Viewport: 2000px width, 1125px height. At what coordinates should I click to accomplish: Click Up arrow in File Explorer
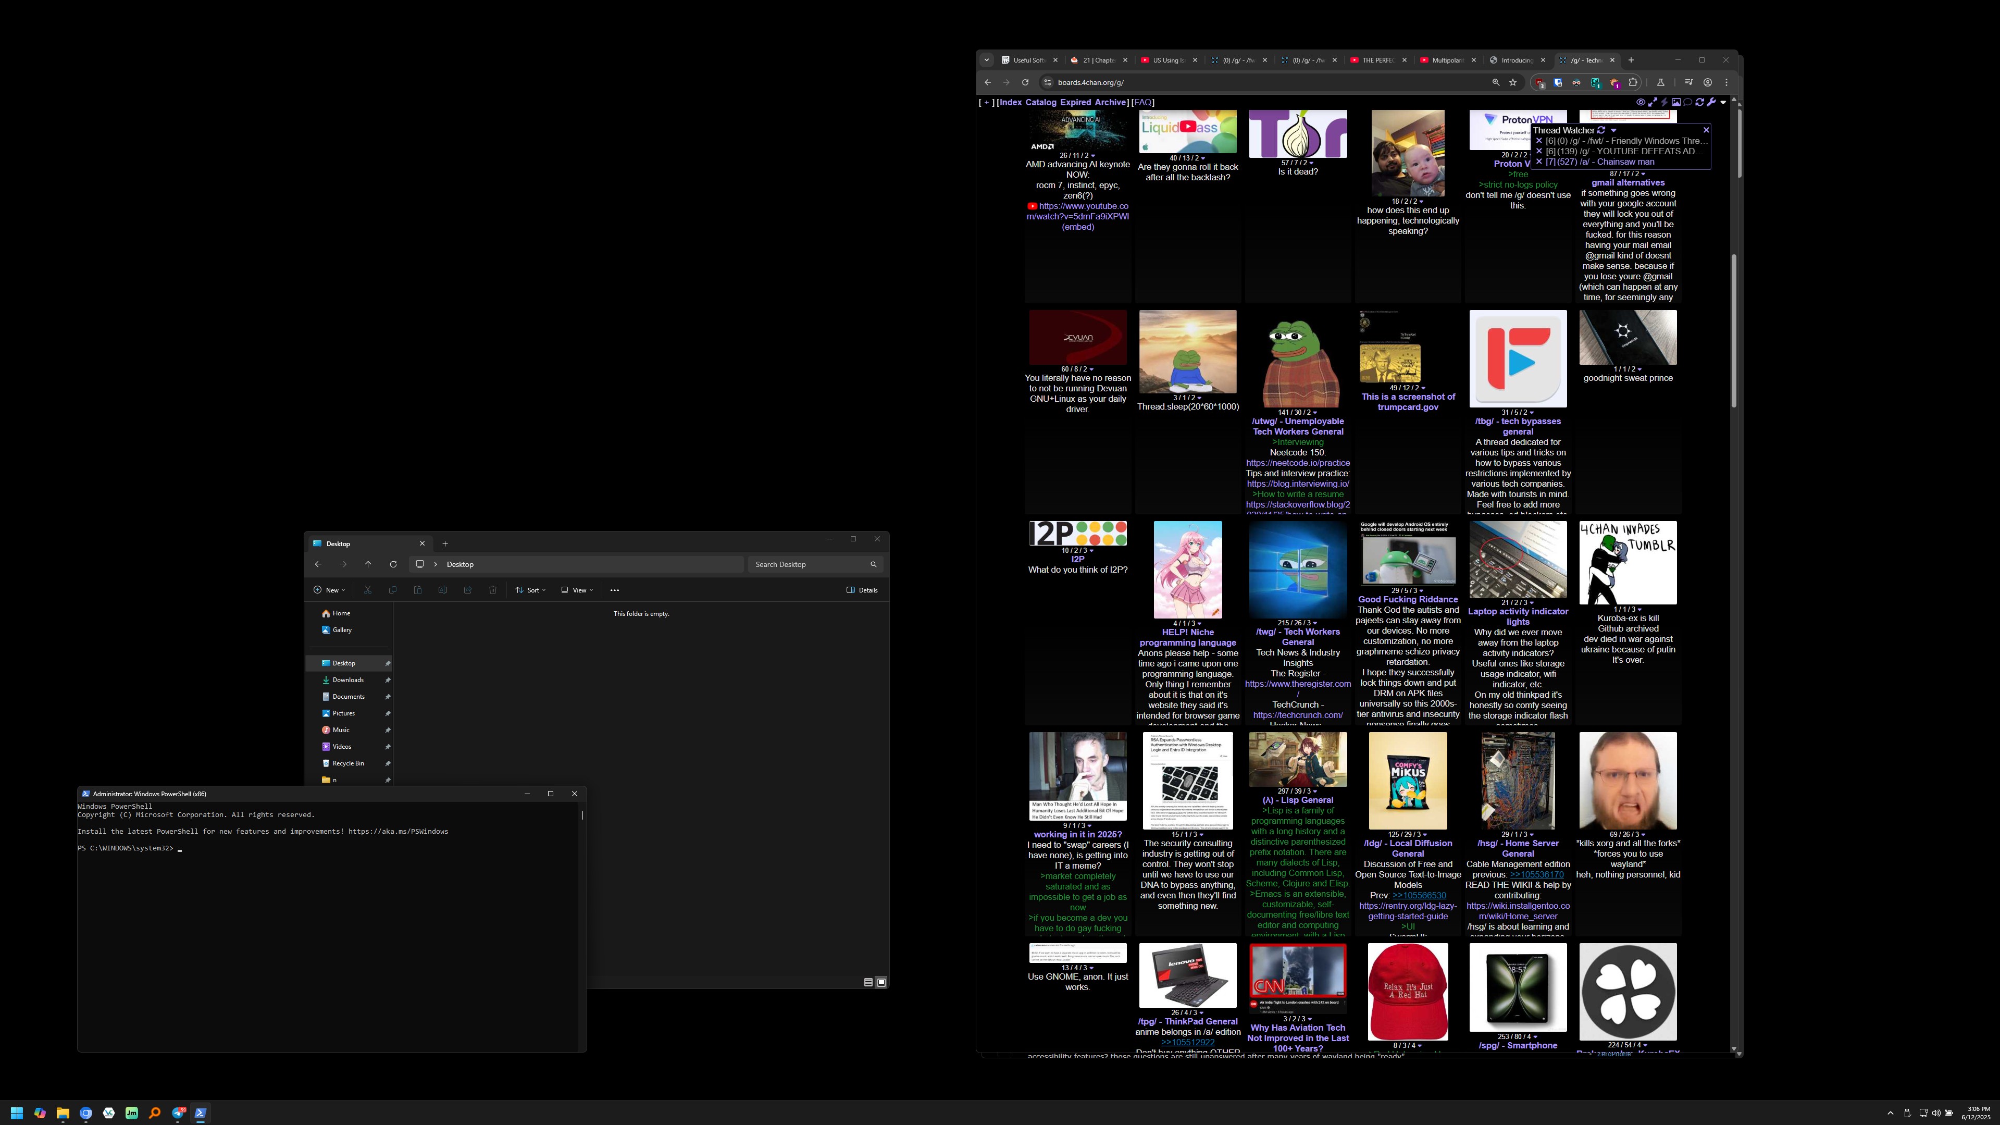click(x=368, y=564)
